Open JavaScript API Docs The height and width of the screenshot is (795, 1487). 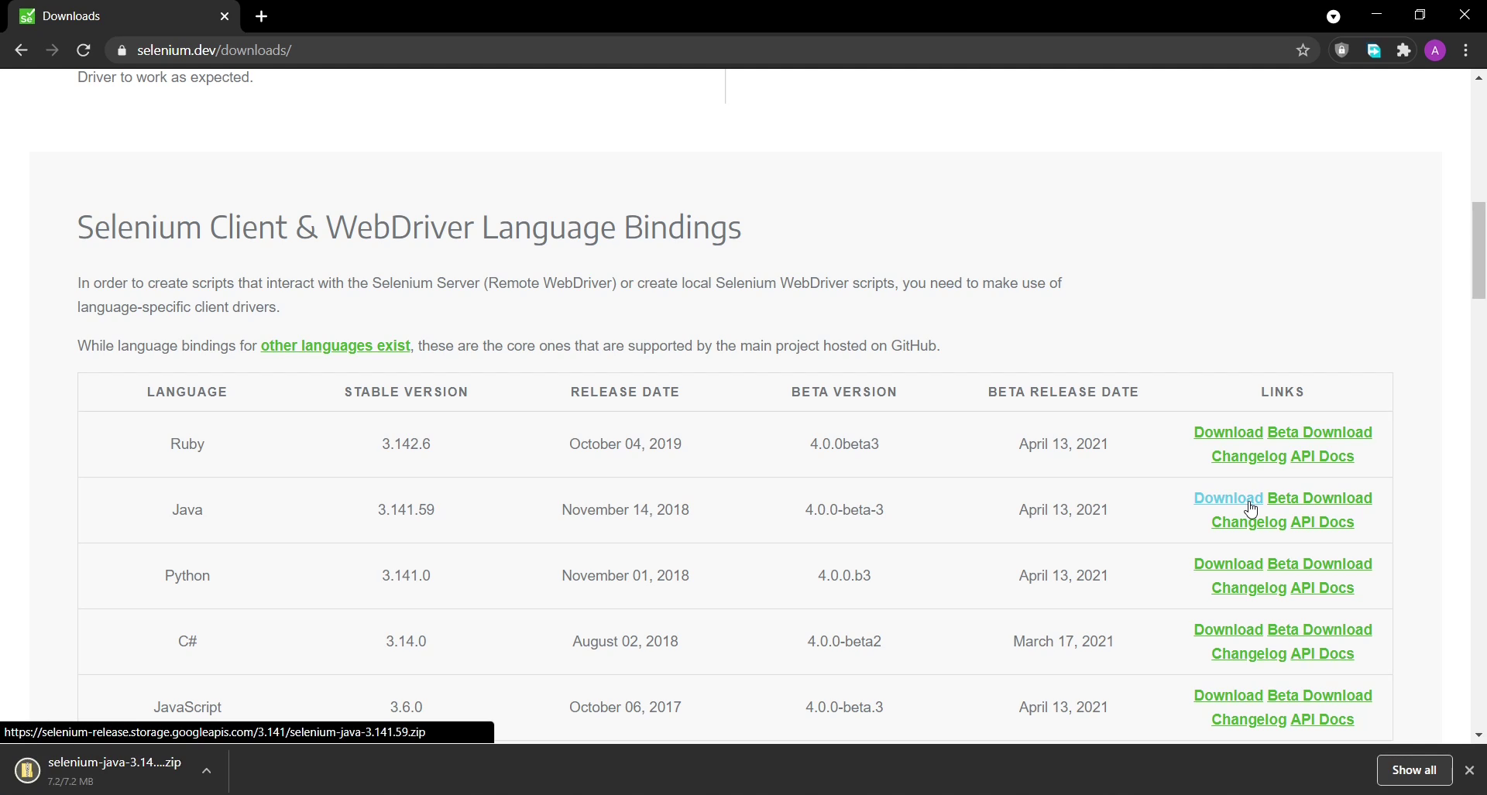(x=1322, y=720)
